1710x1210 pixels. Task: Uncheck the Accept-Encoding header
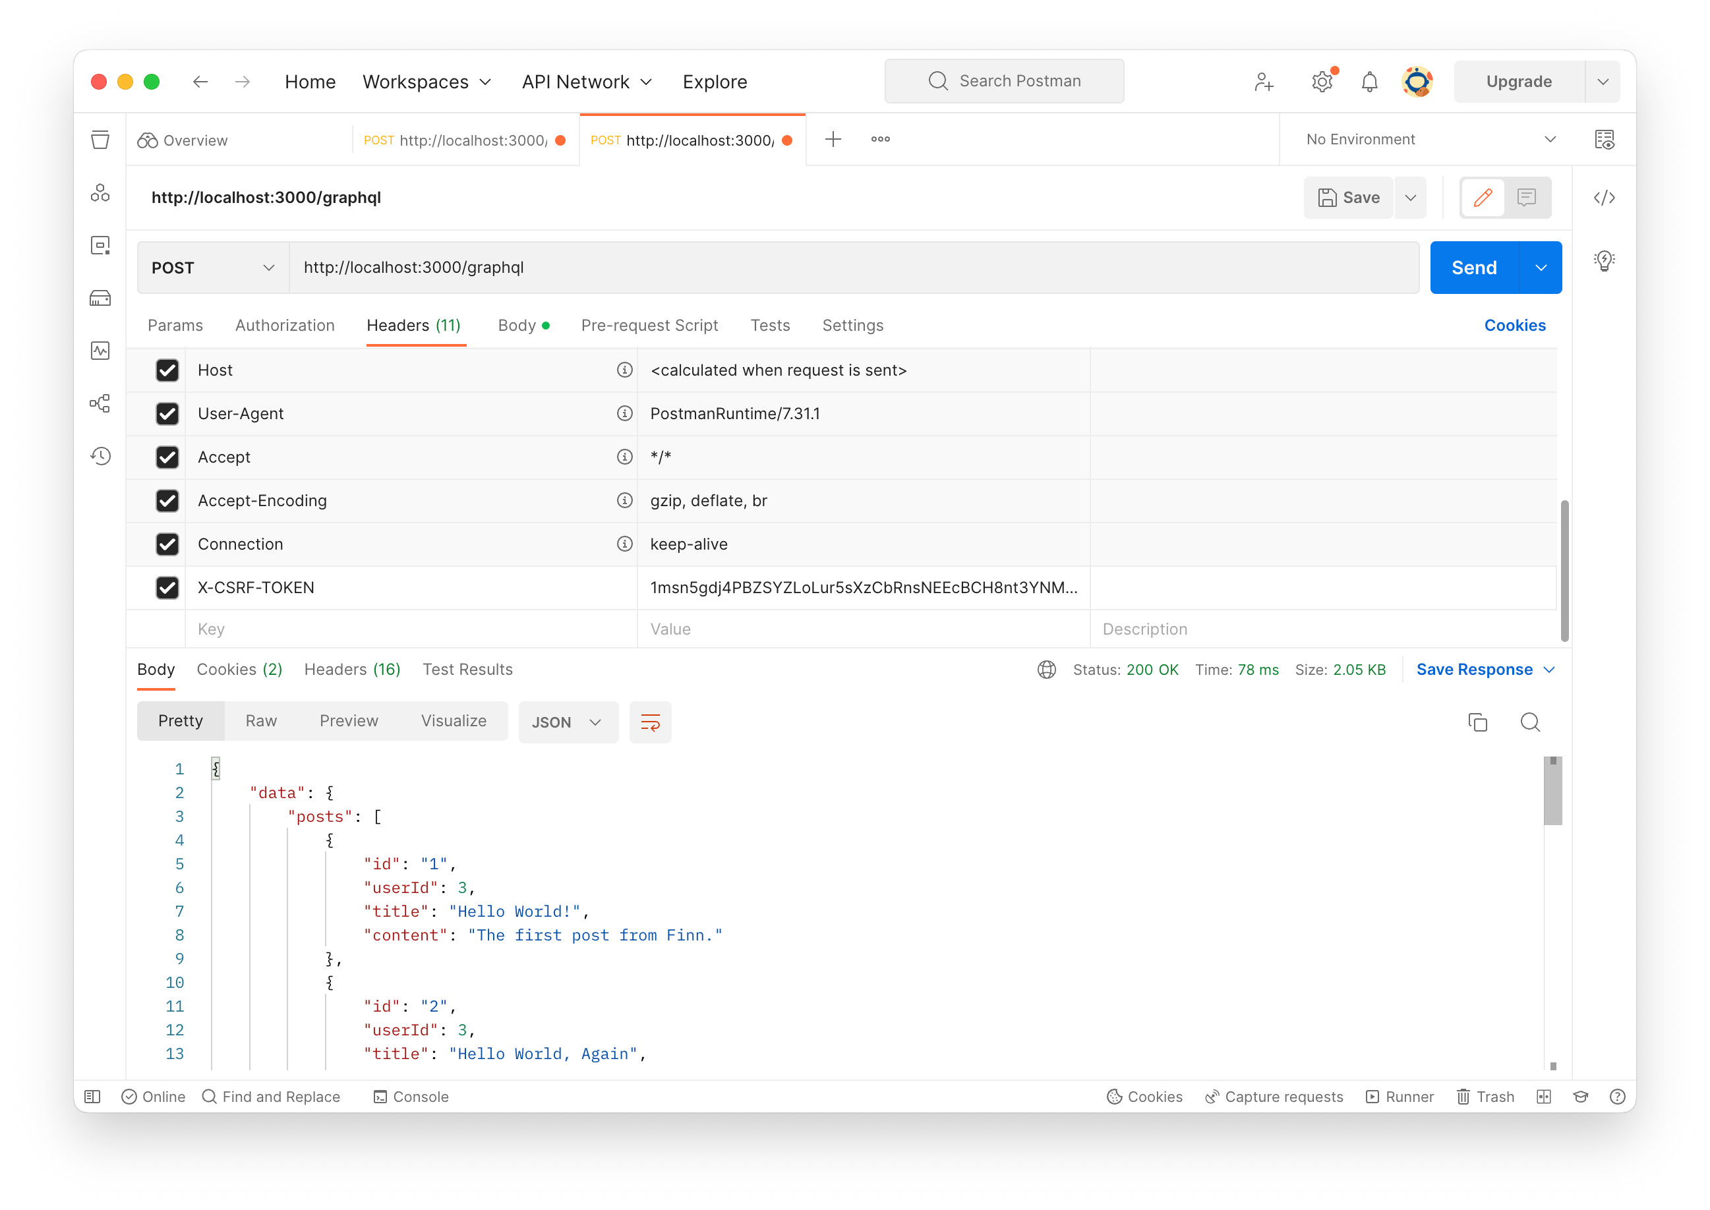coord(167,500)
